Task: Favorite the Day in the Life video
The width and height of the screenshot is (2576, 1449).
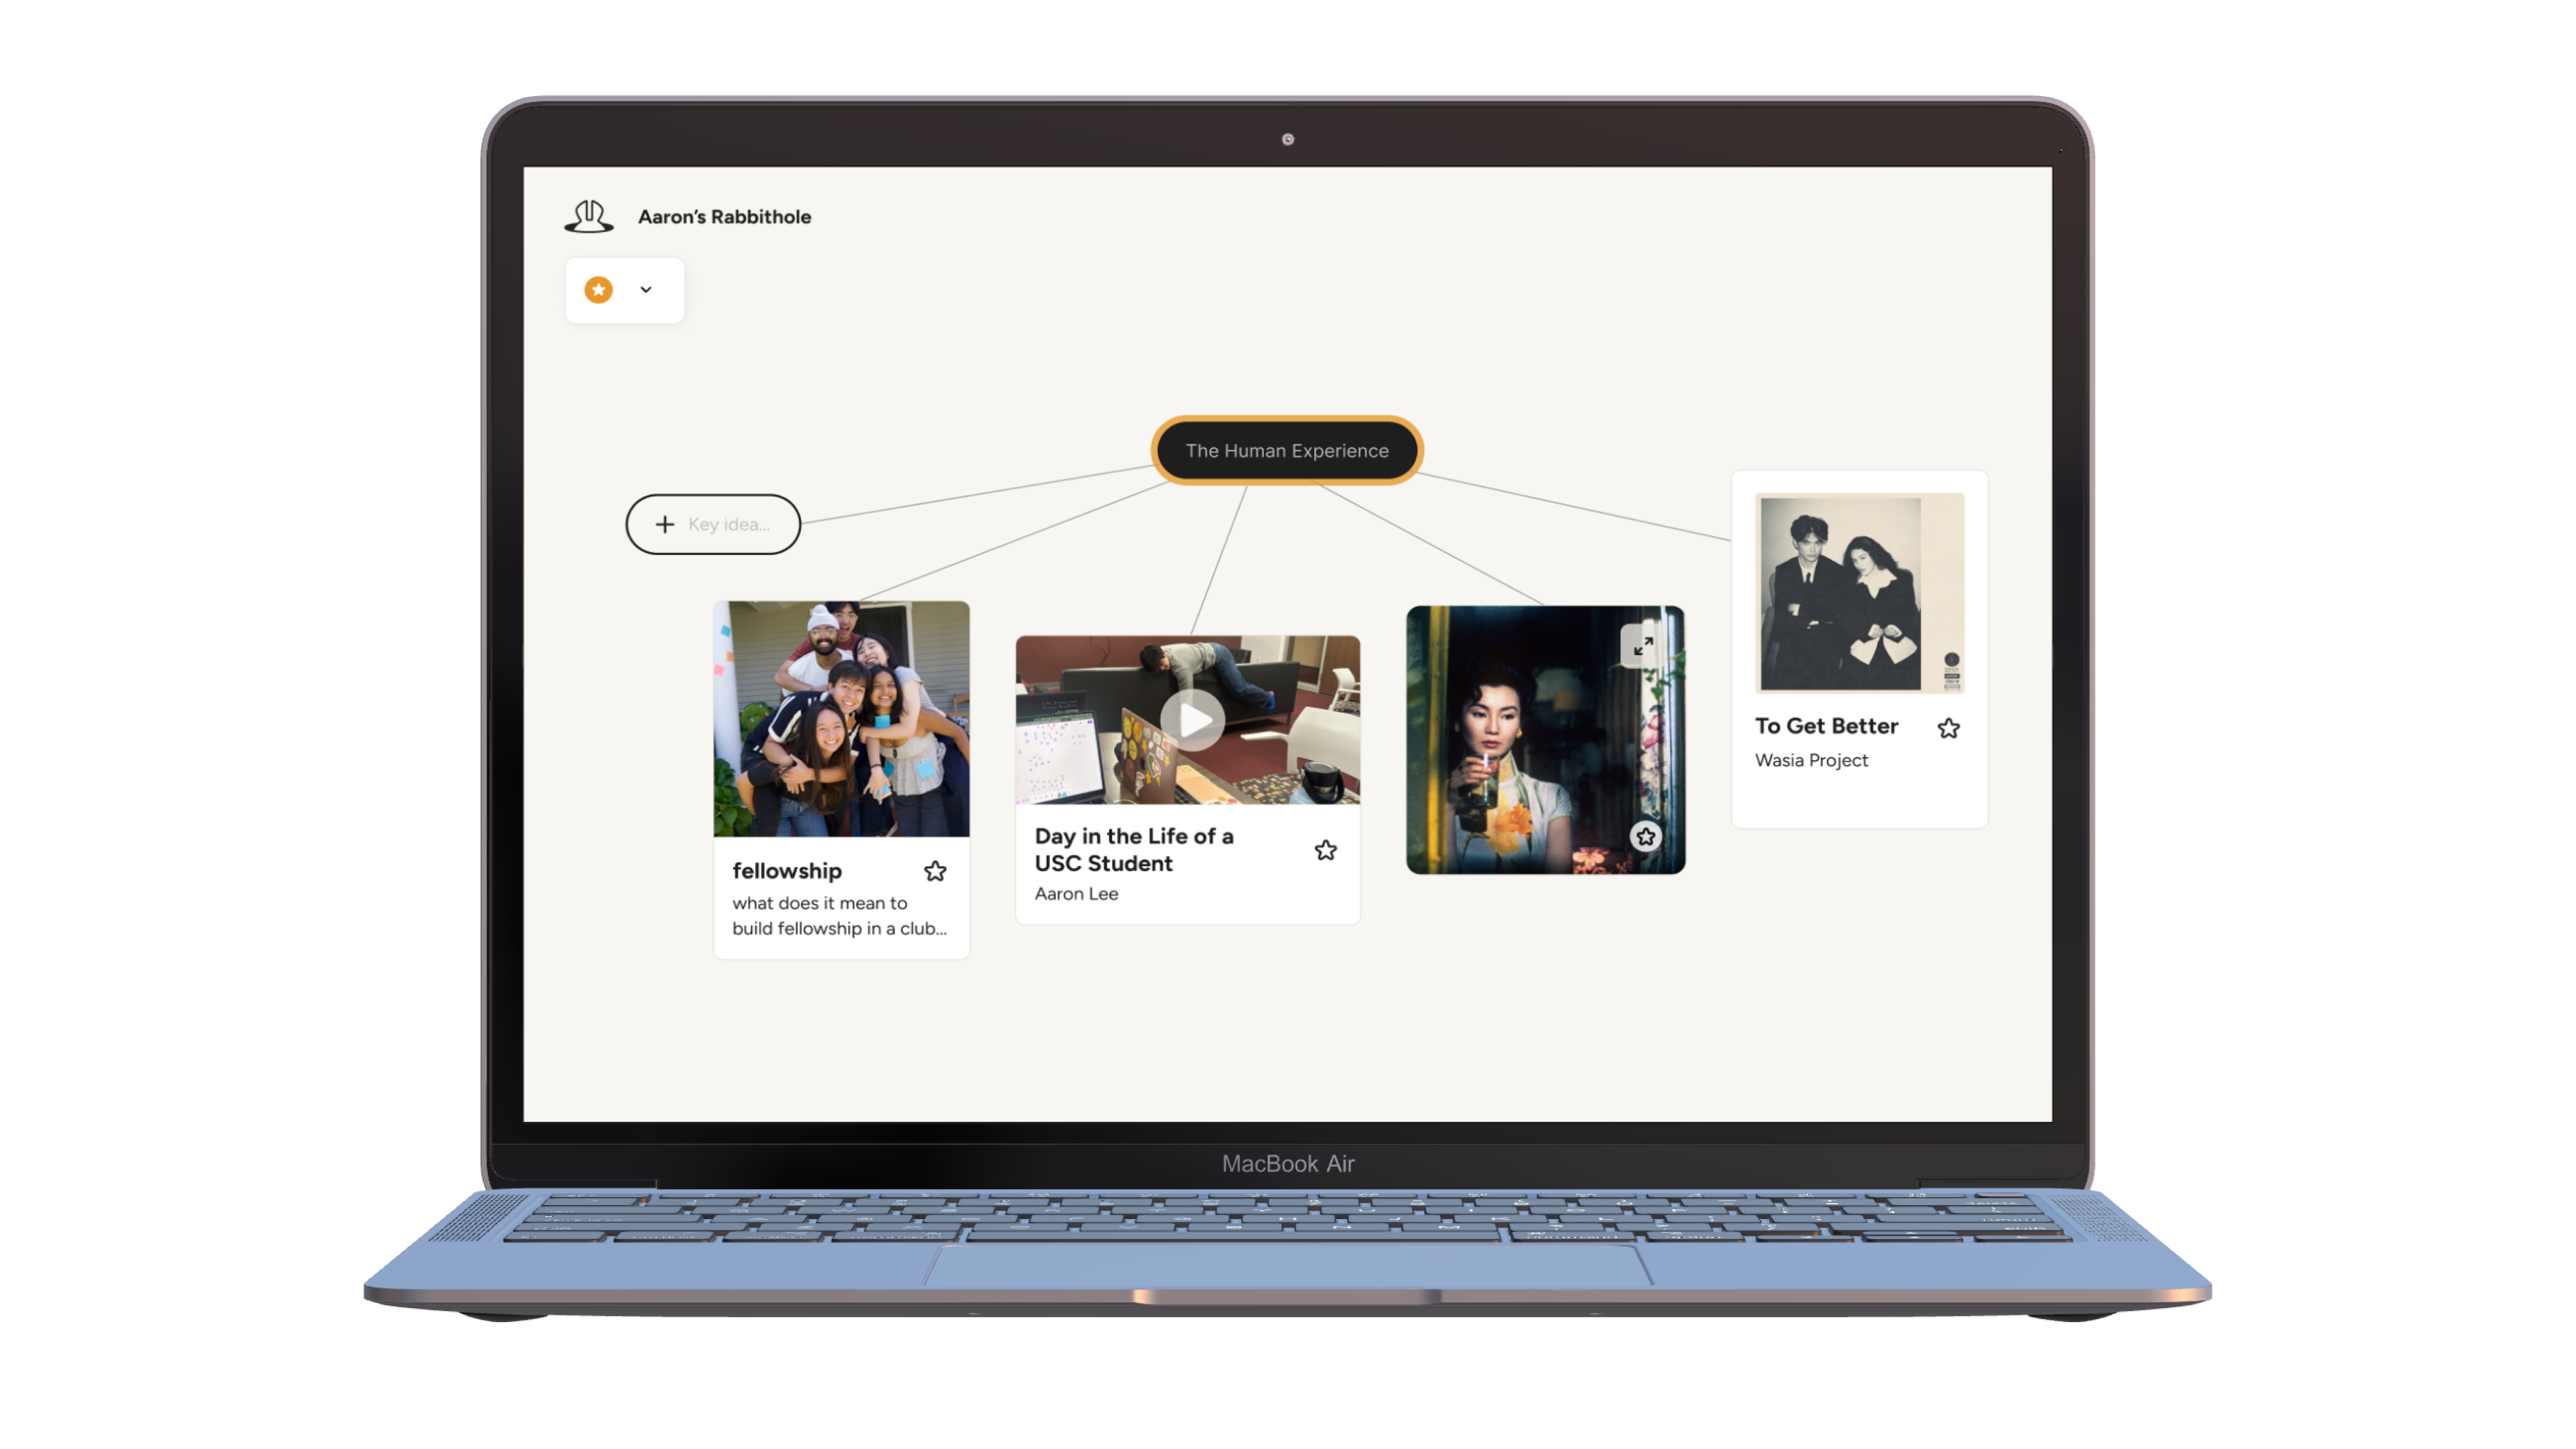Action: tap(1326, 851)
